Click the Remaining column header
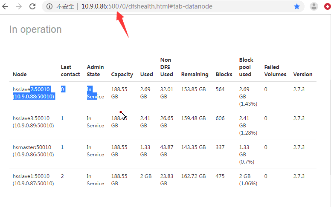331x207 pixels. click(x=195, y=74)
